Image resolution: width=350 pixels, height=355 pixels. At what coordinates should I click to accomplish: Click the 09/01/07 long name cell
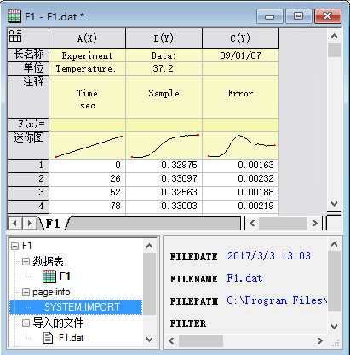(x=241, y=55)
